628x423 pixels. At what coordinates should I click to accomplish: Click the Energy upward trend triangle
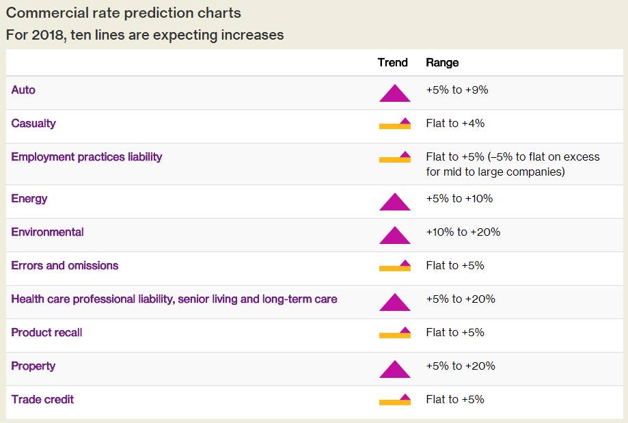(394, 202)
